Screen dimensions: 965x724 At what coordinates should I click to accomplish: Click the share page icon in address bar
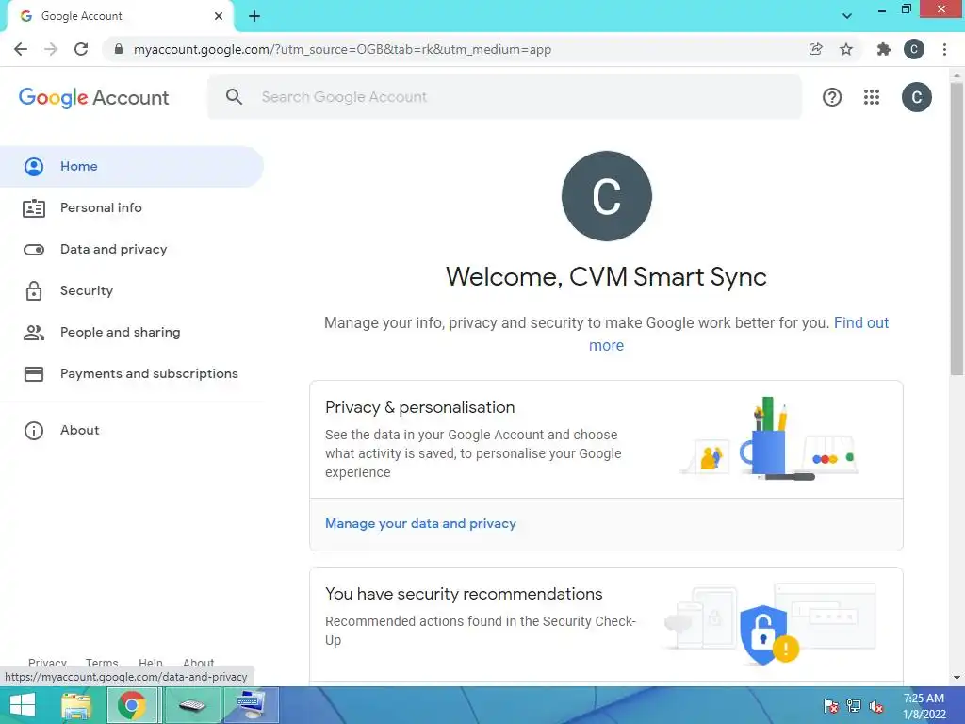click(x=815, y=49)
